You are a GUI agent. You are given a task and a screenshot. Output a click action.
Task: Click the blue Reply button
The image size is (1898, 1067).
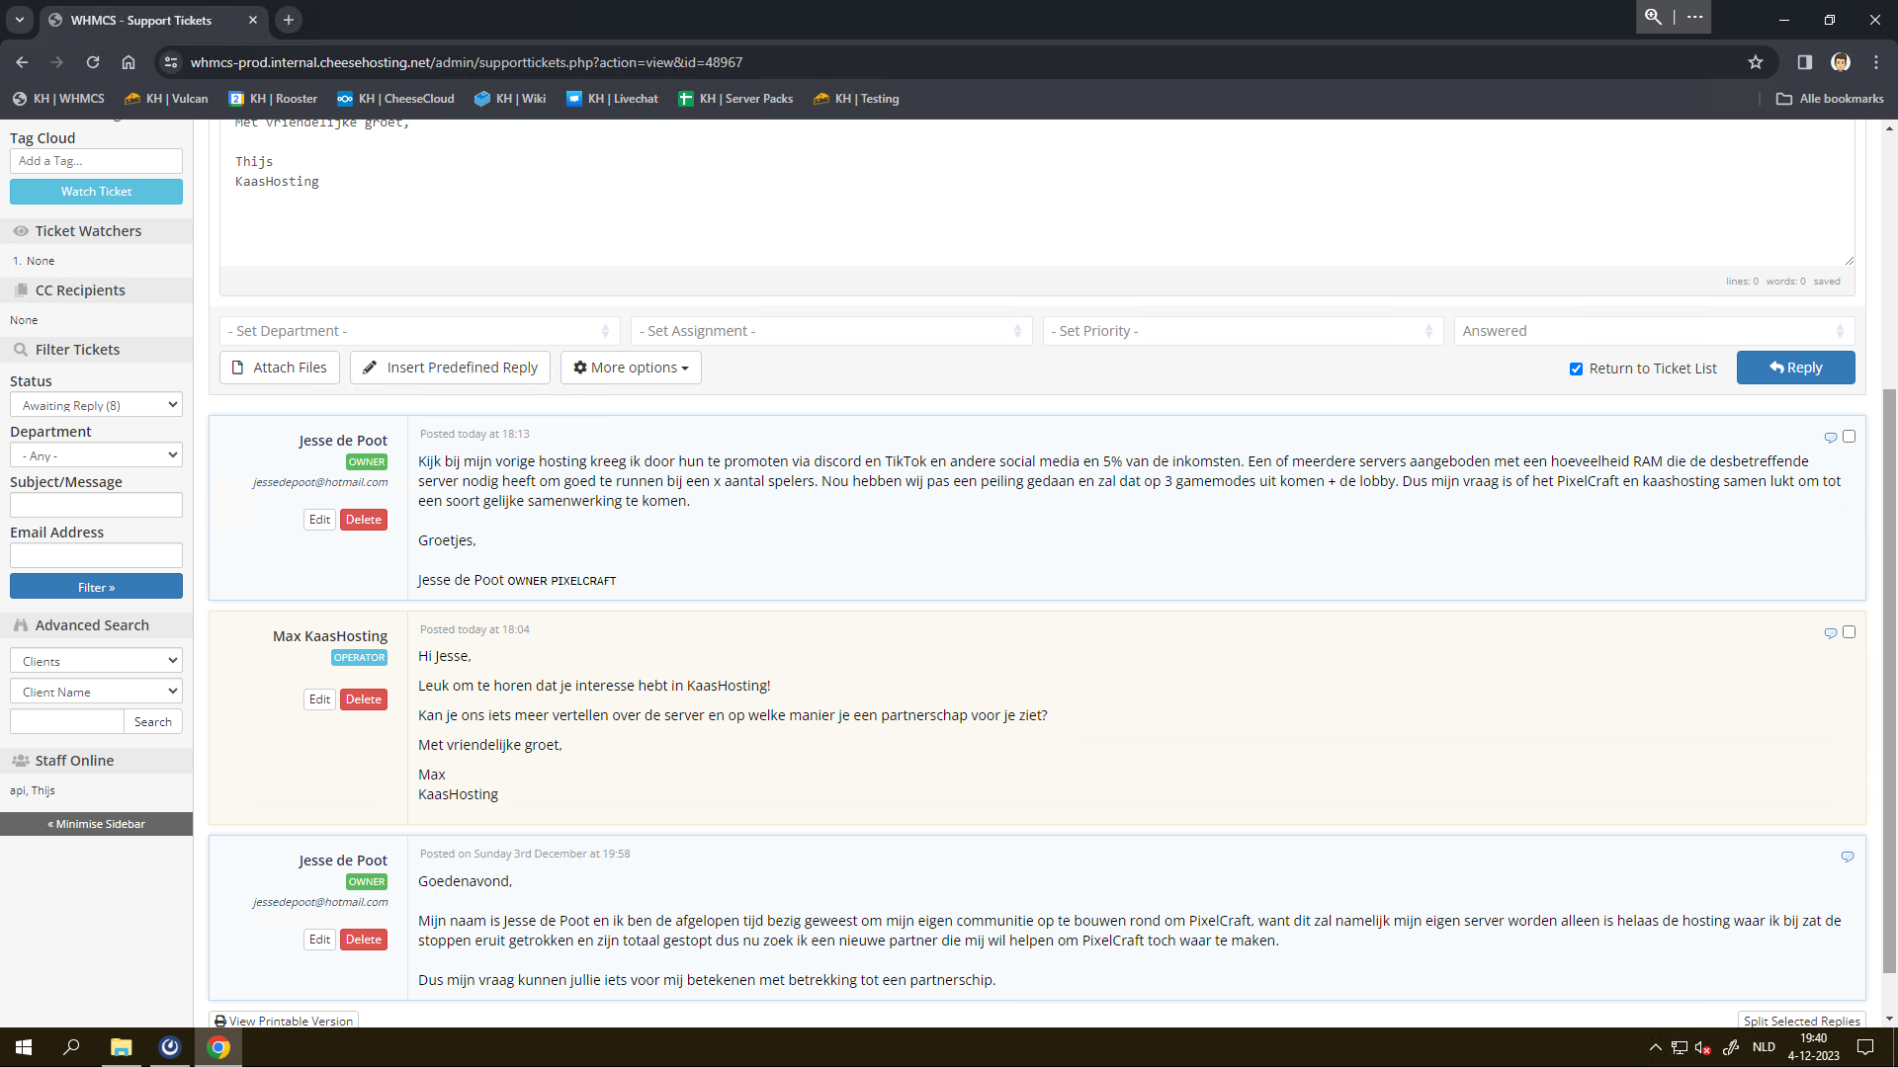point(1795,368)
